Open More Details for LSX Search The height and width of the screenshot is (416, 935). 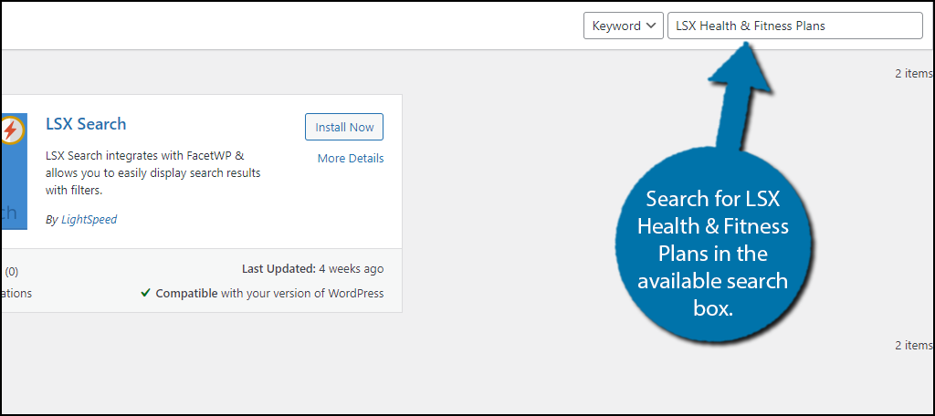pos(351,159)
